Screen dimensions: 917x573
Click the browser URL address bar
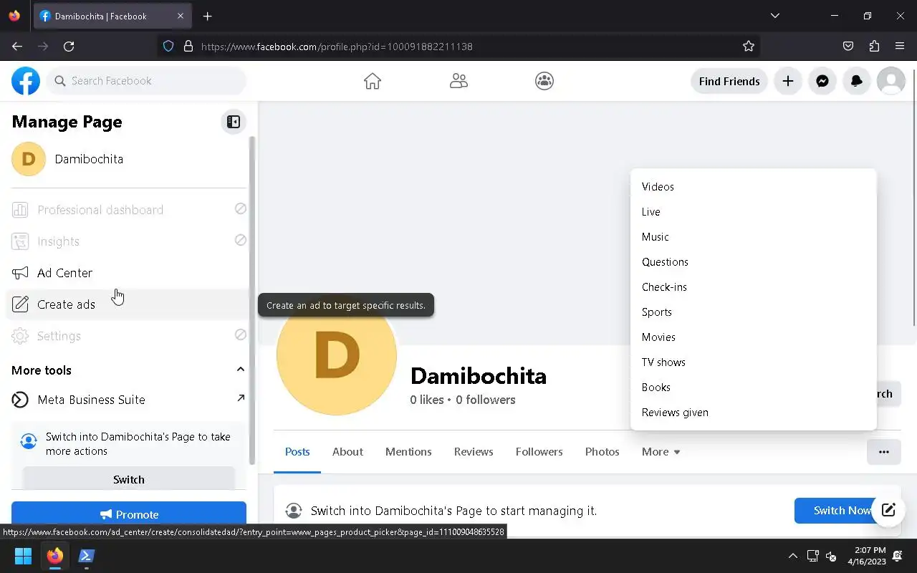458,47
